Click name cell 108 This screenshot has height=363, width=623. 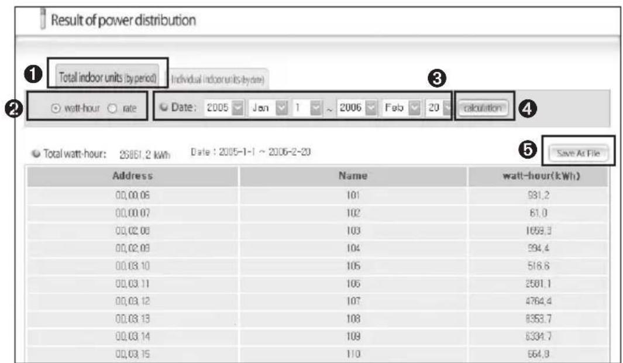353,319
